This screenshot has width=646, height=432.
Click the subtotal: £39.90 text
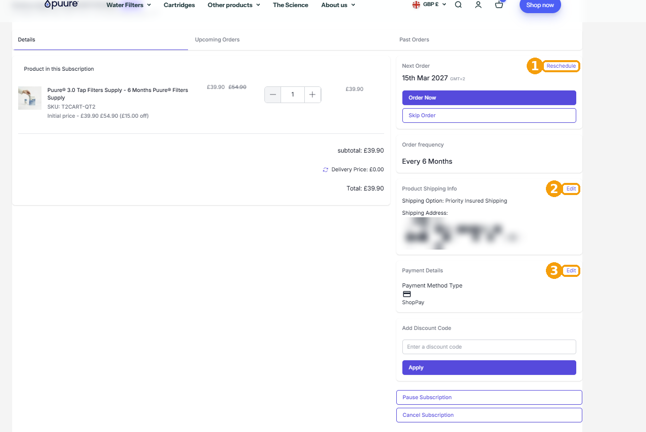361,151
